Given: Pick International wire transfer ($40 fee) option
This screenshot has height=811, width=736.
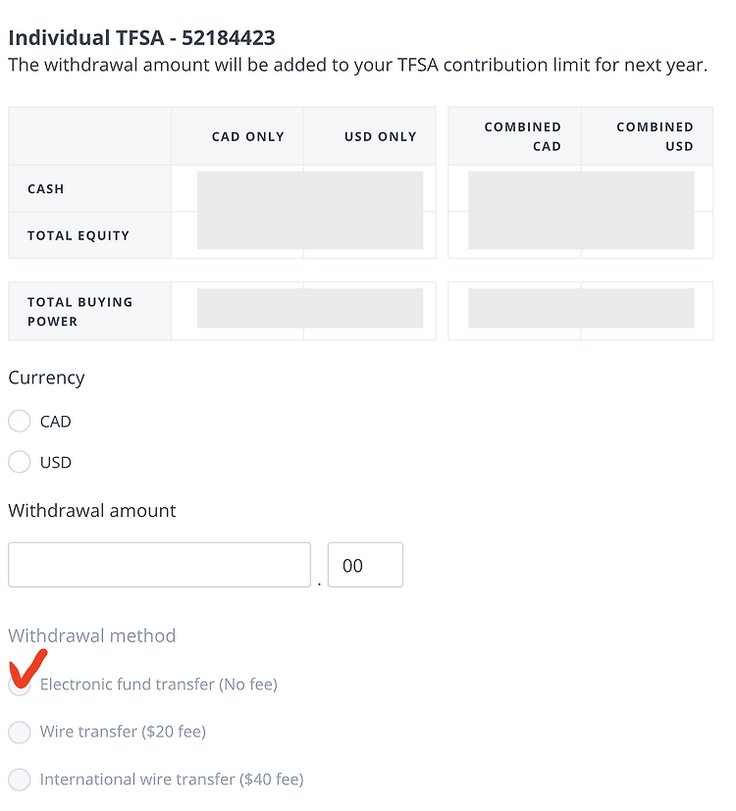Looking at the screenshot, I should tap(20, 780).
